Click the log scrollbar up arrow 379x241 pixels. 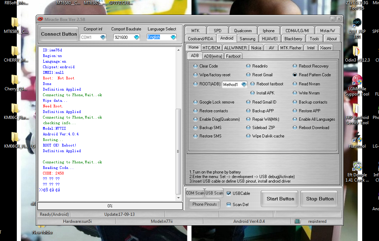178,50
